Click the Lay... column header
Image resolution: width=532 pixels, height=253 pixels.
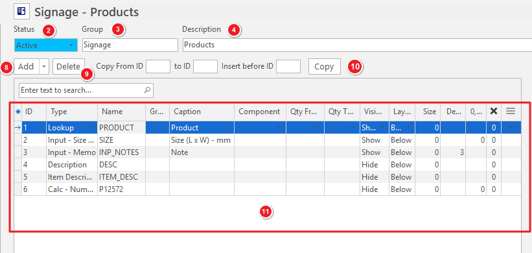click(x=402, y=112)
